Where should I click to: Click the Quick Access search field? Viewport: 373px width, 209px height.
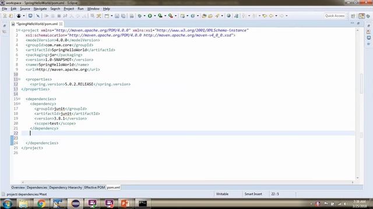pos(335,16)
